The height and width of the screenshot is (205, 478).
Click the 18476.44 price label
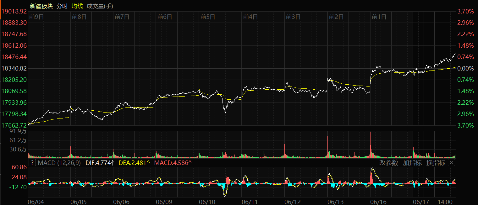click(14, 57)
